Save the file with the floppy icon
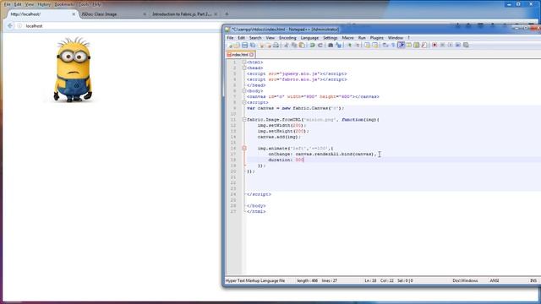This screenshot has width=541, height=304. click(x=244, y=45)
